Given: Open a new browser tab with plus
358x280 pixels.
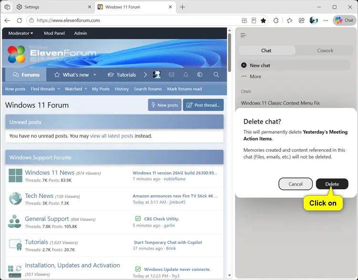Looking at the screenshot, I should pos(182,7).
